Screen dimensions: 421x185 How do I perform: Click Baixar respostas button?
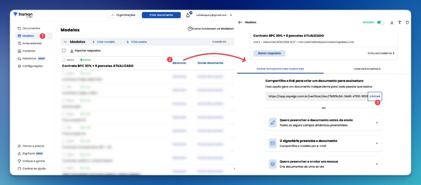(269, 53)
